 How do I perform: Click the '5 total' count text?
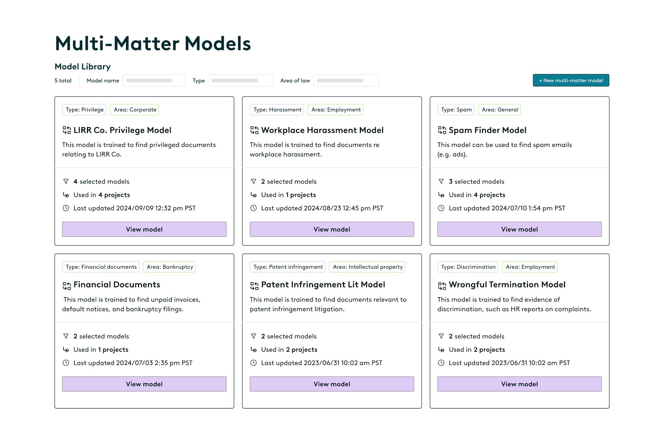point(63,81)
